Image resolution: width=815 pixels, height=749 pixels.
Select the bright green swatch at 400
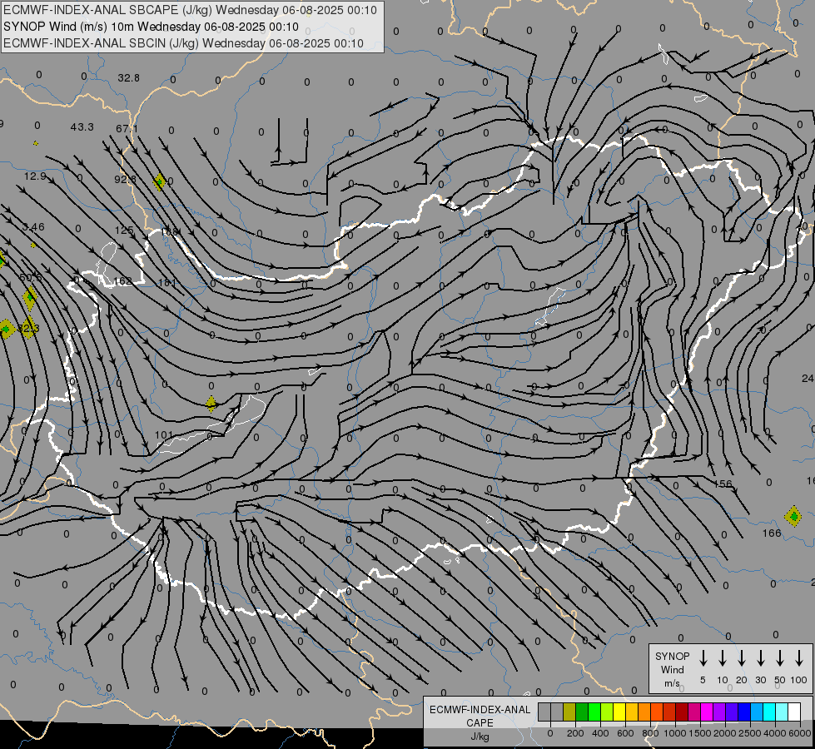(x=594, y=712)
